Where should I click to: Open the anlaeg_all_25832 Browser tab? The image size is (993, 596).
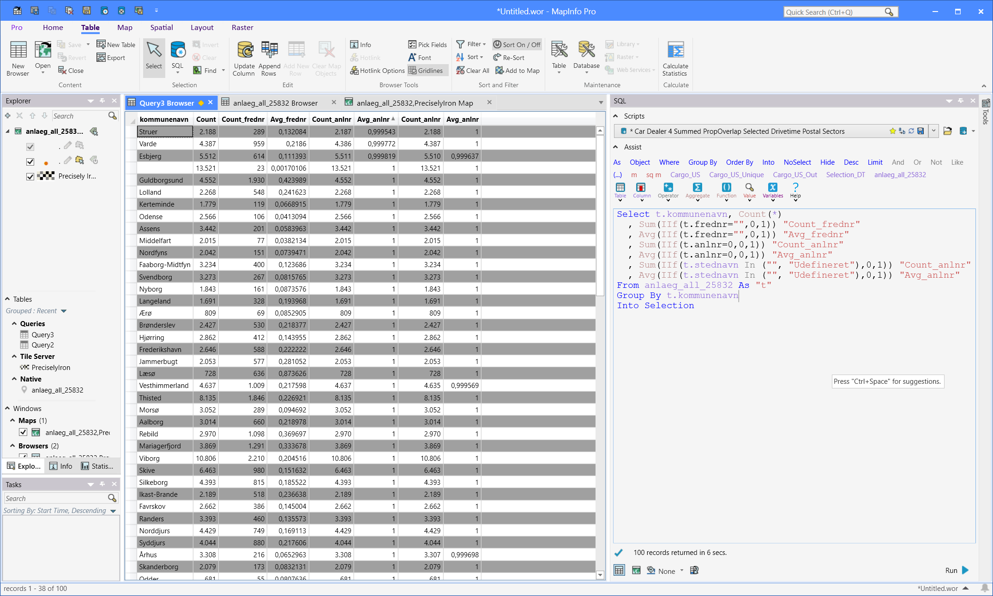tap(275, 103)
